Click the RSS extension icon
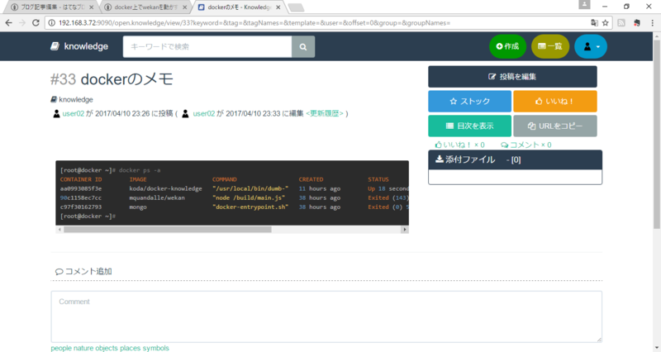Viewport: 661px width, 352px height. point(621,23)
